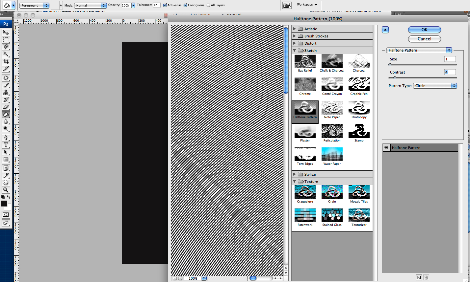The height and width of the screenshot is (282, 470).
Task: Open the blending Mode dropdown
Action: point(91,6)
